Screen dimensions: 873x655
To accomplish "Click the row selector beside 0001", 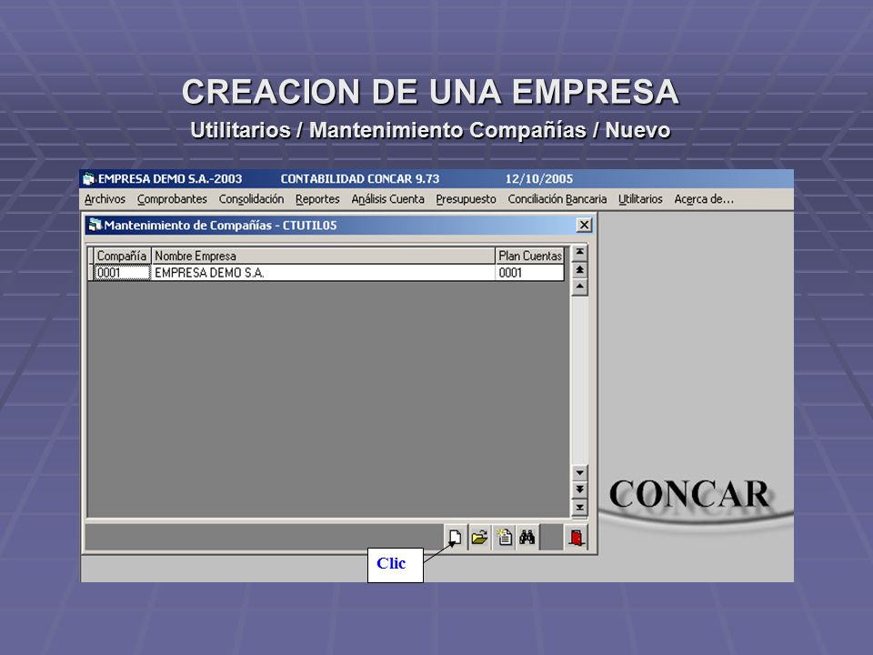I will click(x=91, y=273).
